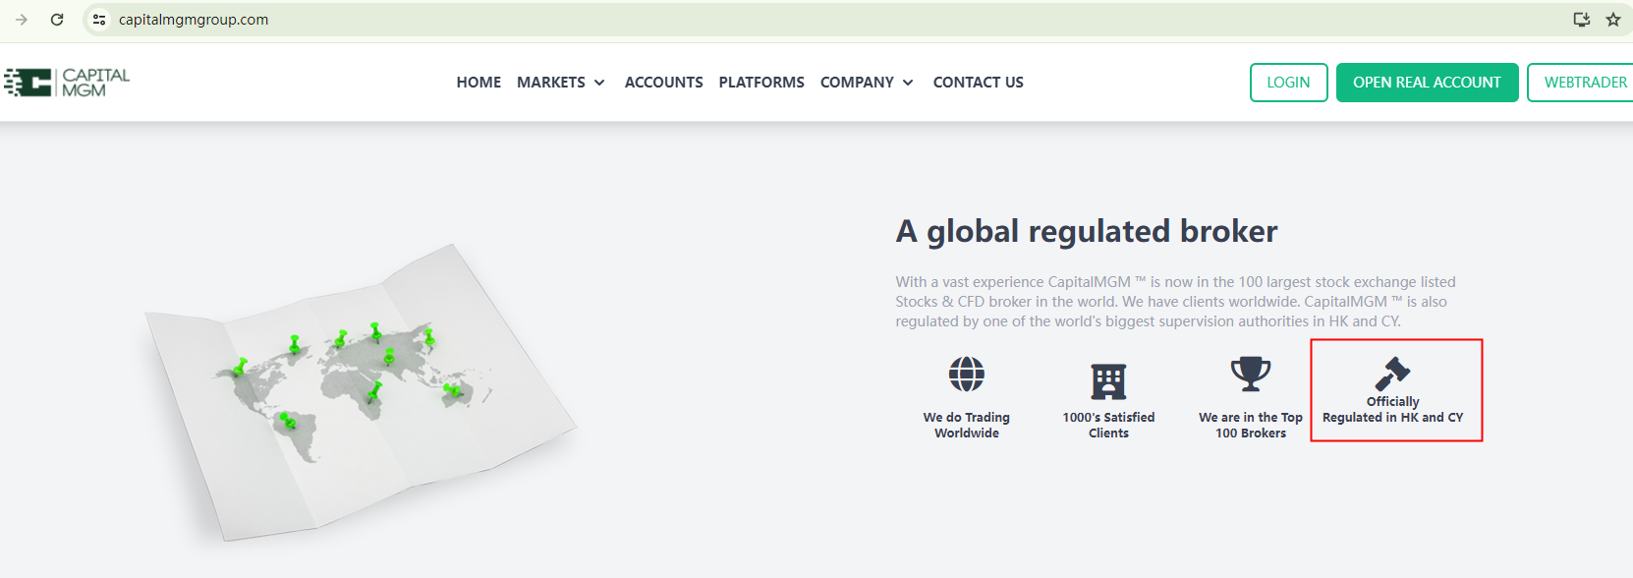Click 'We do Trading Worldwide' text
Image resolution: width=1633 pixels, height=578 pixels.
click(967, 426)
